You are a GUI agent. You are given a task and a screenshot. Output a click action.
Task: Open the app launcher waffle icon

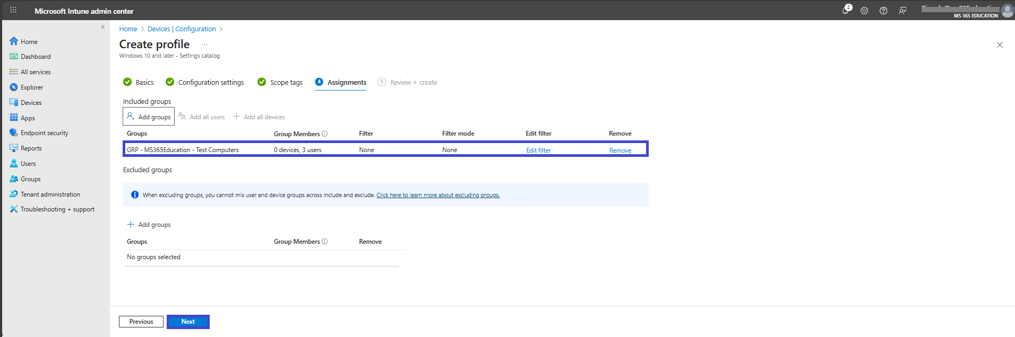click(13, 10)
